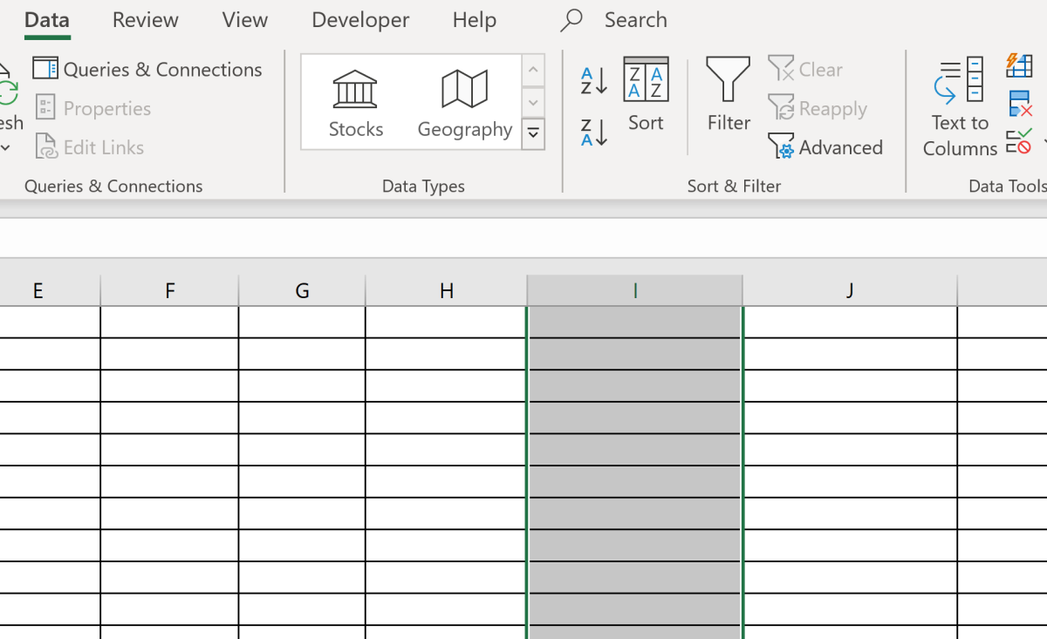Open Queries & Connections pane
Image resolution: width=1047 pixels, height=639 pixels.
(147, 69)
